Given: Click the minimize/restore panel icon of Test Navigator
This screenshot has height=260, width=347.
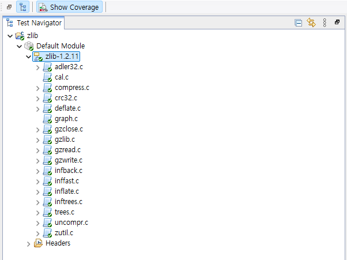Looking at the screenshot, I should coord(337,22).
